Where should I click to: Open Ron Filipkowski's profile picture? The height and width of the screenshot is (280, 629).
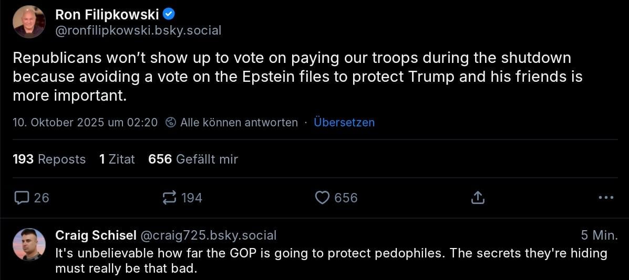(x=29, y=21)
